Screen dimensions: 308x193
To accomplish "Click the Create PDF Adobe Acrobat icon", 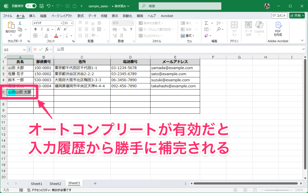I will tap(278, 29).
